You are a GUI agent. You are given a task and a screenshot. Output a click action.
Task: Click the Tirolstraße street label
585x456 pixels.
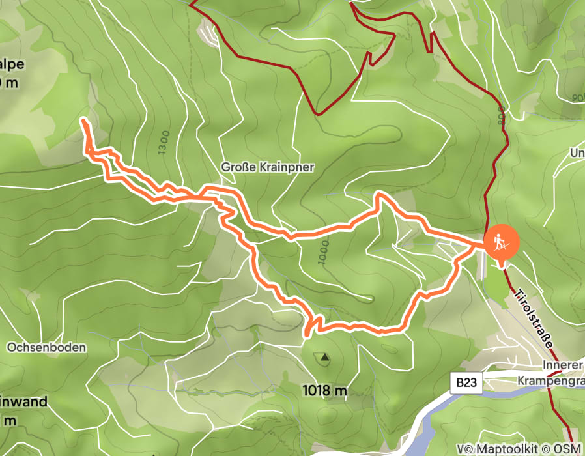[x=534, y=319]
